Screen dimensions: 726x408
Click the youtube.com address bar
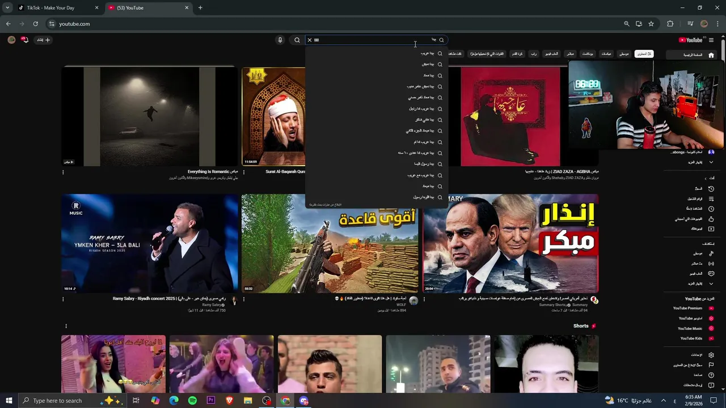(x=335, y=24)
